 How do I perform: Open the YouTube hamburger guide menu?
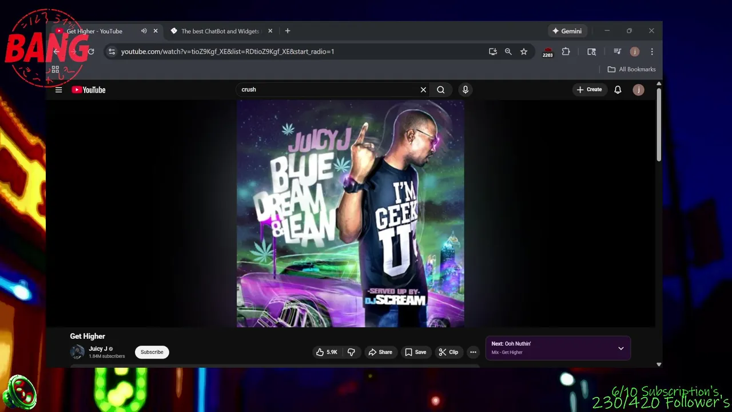[x=58, y=90]
